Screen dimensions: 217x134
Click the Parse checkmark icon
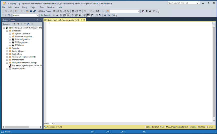[57, 15]
